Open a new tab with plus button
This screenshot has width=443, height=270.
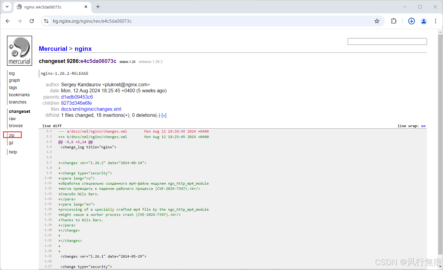(x=98, y=7)
